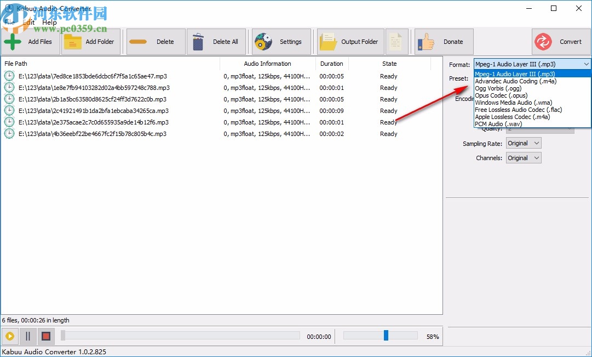Screen dimensions: 592x357
Task: Open the Edit menu
Action: 28,22
